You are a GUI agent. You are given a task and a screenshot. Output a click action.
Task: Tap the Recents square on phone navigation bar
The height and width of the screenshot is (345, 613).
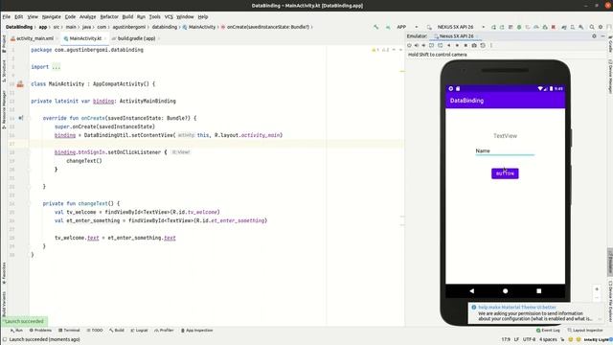coord(538,291)
